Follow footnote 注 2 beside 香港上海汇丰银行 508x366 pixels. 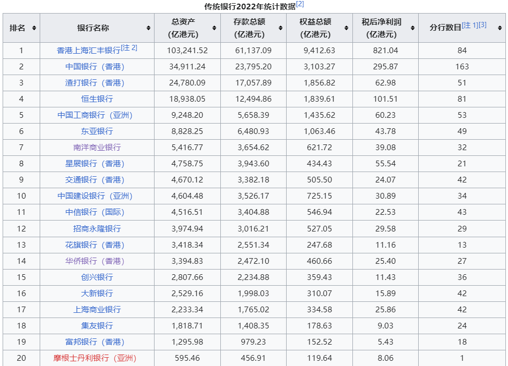(129, 48)
